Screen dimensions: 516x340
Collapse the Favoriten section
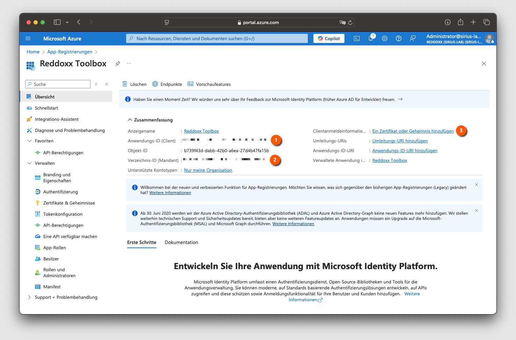click(x=29, y=141)
